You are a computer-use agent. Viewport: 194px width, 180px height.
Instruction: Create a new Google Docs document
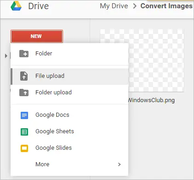(69, 115)
